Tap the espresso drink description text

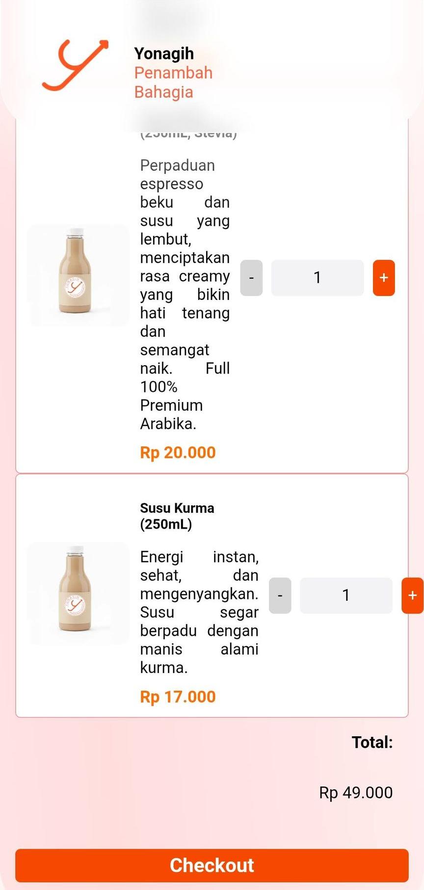tap(185, 295)
